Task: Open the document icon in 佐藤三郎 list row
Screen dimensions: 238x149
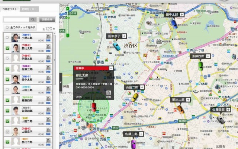Action: coord(48,67)
